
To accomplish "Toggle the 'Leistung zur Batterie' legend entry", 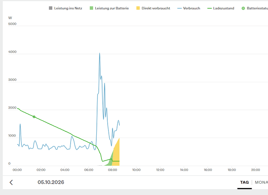I will [109, 8].
